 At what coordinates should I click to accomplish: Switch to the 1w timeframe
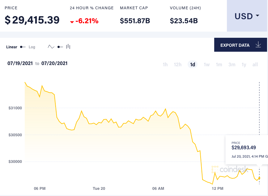(206, 64)
